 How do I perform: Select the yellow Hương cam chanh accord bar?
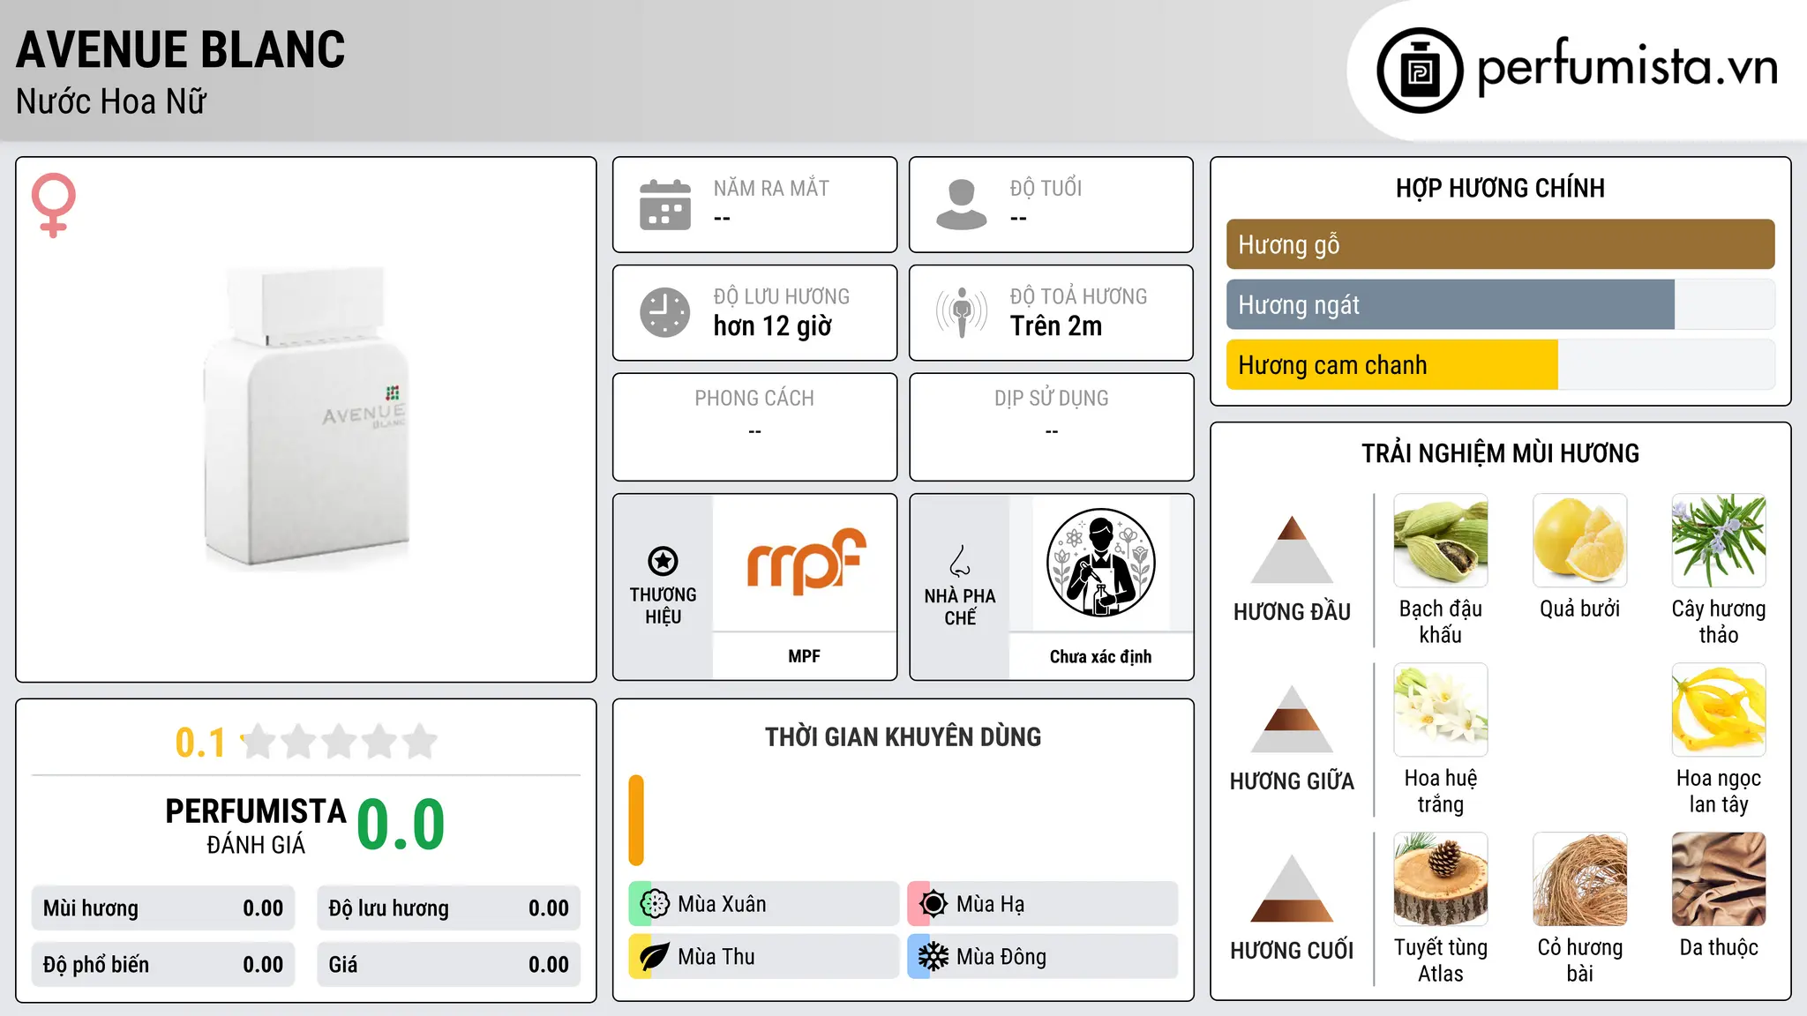[x=1392, y=364]
